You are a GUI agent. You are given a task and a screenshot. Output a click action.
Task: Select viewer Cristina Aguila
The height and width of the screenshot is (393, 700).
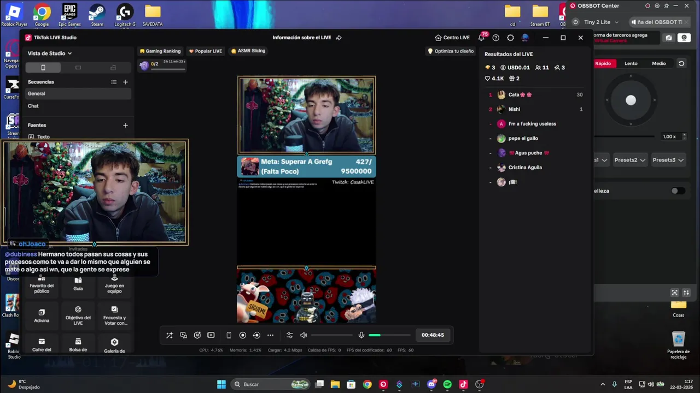click(x=536, y=168)
